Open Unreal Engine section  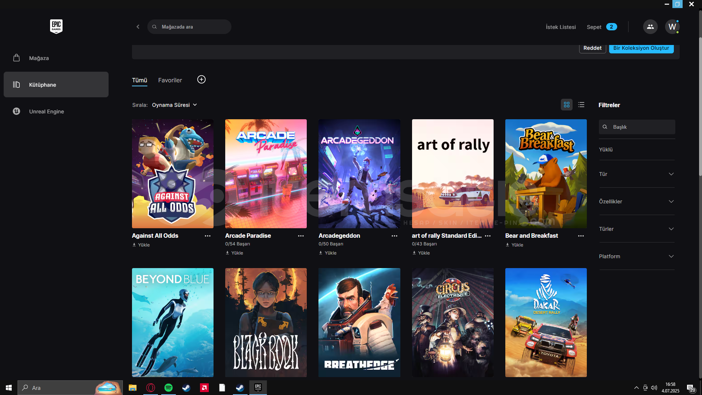(x=56, y=111)
